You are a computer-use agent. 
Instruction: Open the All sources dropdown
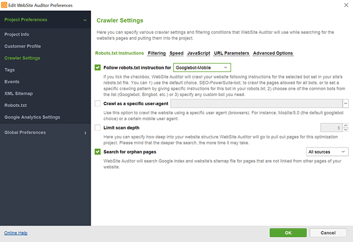coord(327,151)
